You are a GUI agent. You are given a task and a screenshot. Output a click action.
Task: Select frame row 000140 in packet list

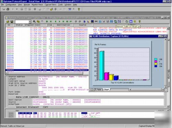pos(47,46)
